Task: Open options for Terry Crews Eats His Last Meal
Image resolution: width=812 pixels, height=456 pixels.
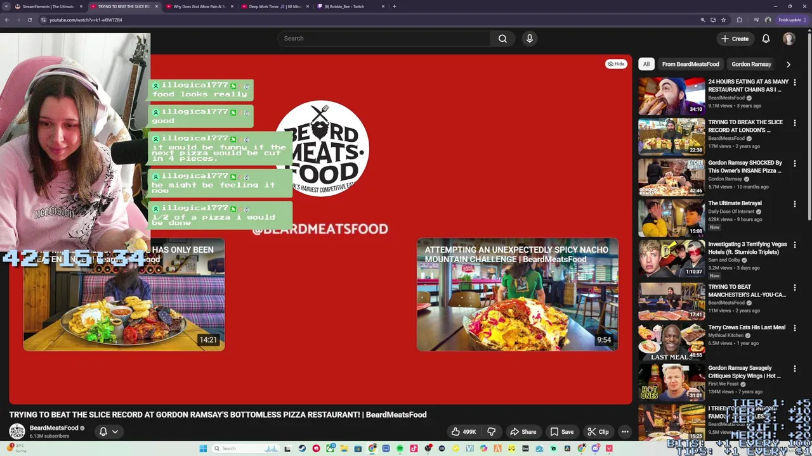Action: coord(794,328)
